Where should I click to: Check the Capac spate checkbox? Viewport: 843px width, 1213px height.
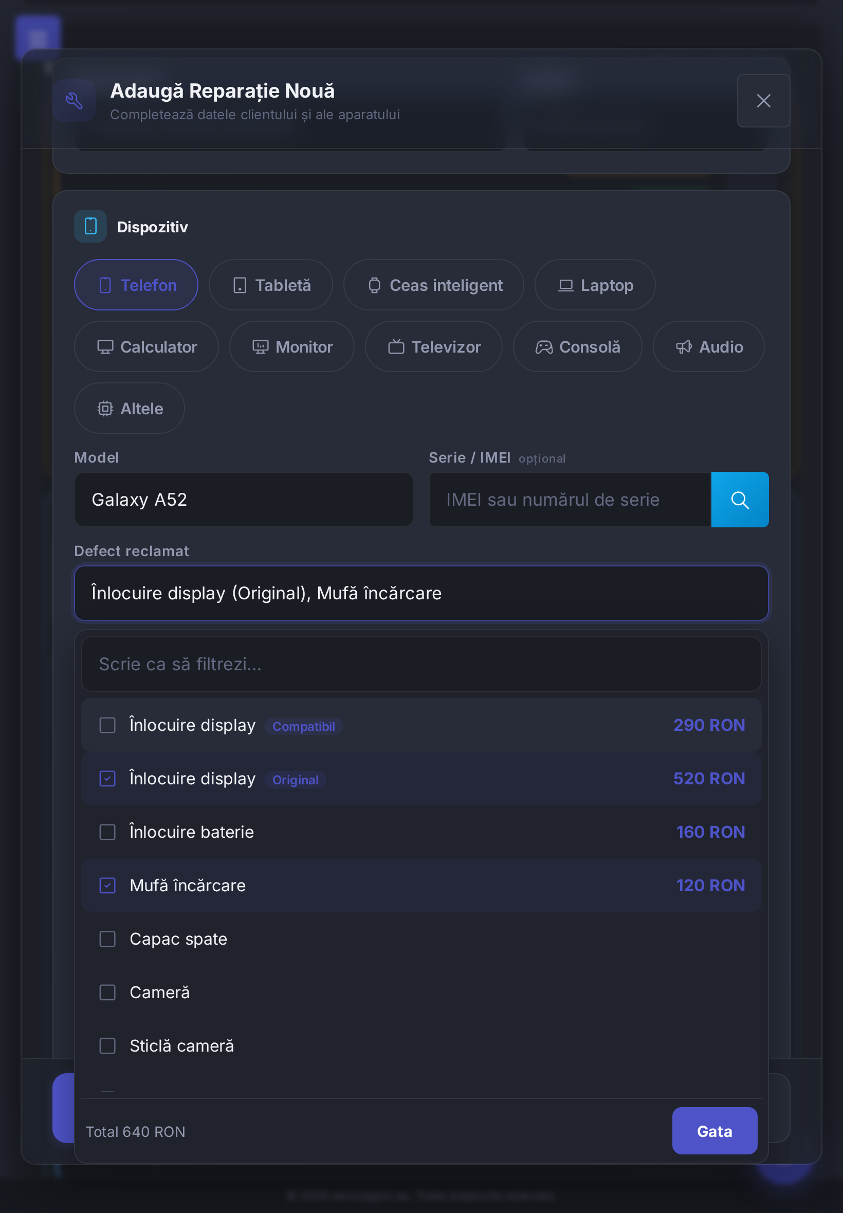107,939
